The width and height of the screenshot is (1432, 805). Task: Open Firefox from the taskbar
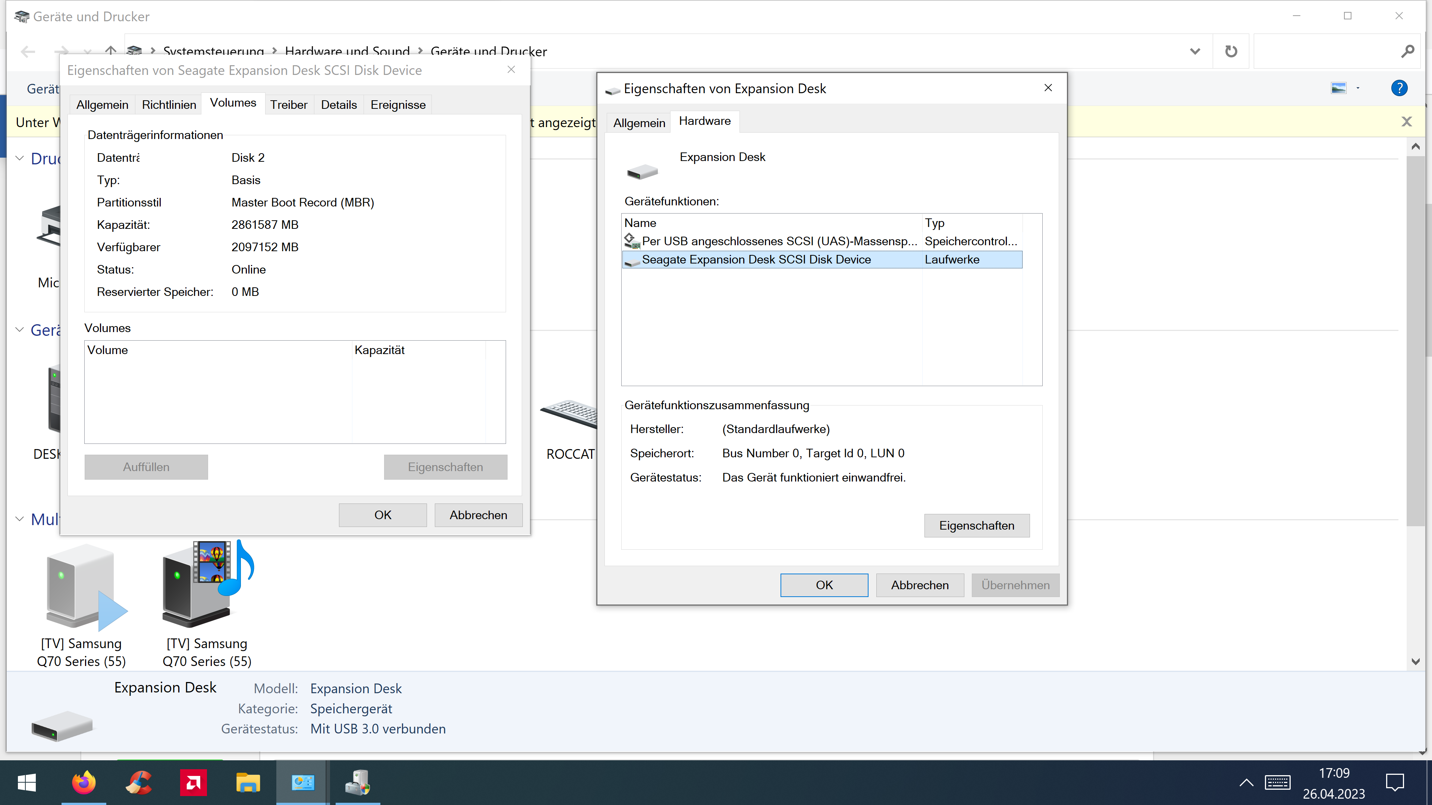click(84, 783)
